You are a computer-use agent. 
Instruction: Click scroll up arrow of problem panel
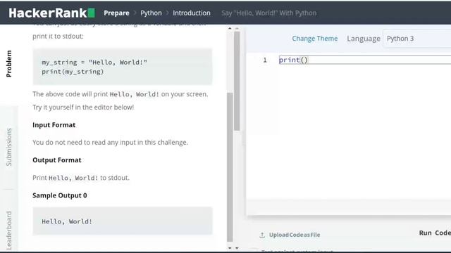tap(230, 28)
